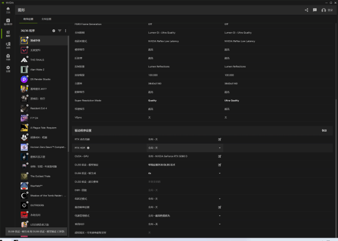Click the DLSS settings updated toast notification

36,232
